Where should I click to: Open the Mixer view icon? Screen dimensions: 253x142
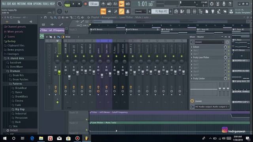[194, 11]
